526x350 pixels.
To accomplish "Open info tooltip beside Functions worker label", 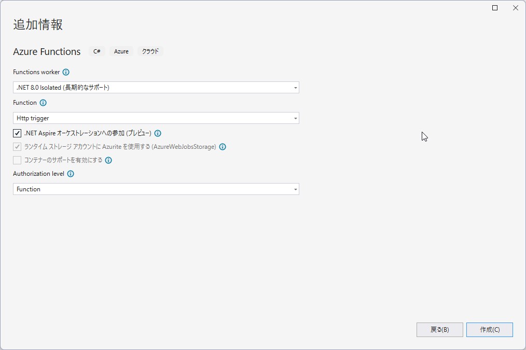I will (66, 72).
